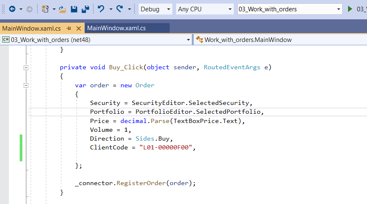Close the active MainWindow.xaml.cs tab
This screenshot has height=204, width=367.
(78, 29)
